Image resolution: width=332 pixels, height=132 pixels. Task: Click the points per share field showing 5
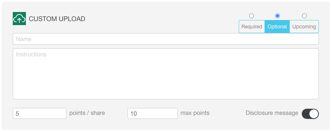(x=40, y=113)
